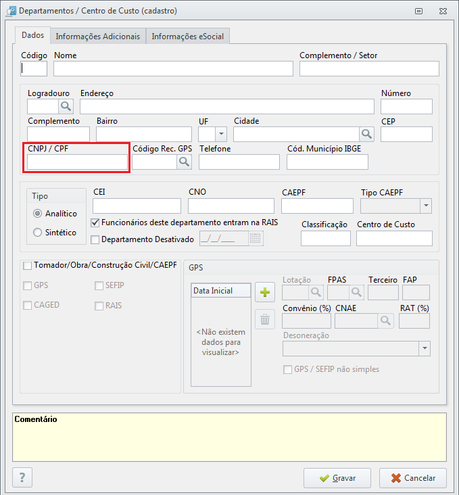Open the Logradouro search magnifier
The height and width of the screenshot is (495, 459).
click(66, 106)
